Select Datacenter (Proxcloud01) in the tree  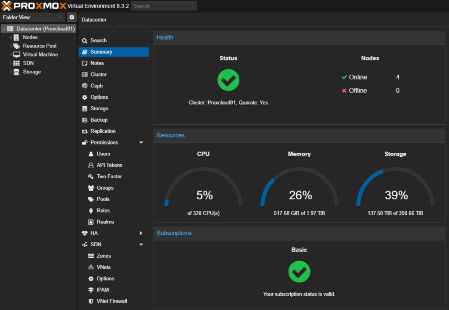tap(46, 29)
